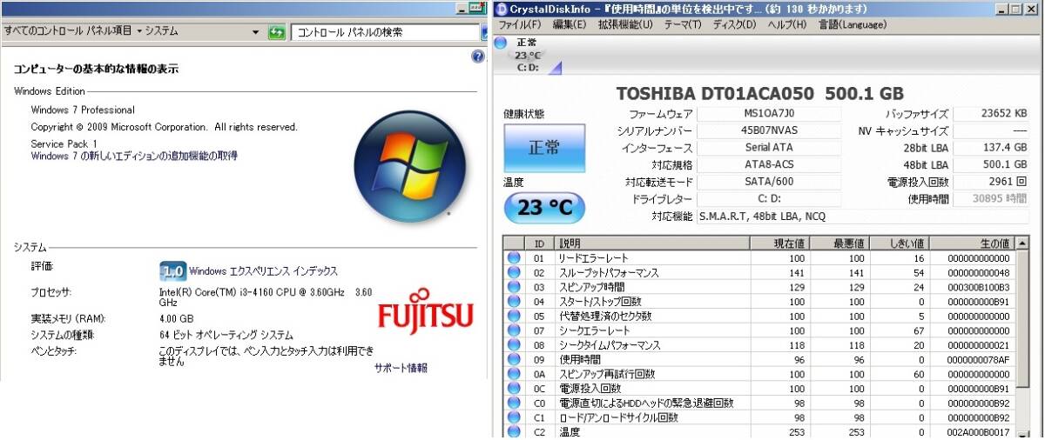
Task: Click すべてのコントロール パネル項目 breadcrumb
Action: point(68,31)
